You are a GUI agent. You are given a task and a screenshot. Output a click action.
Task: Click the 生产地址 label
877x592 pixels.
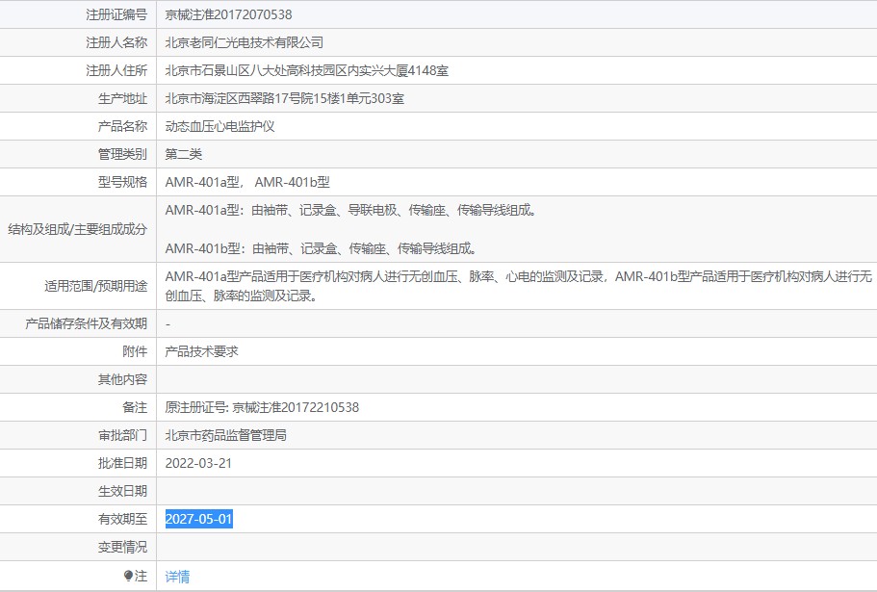tap(122, 98)
